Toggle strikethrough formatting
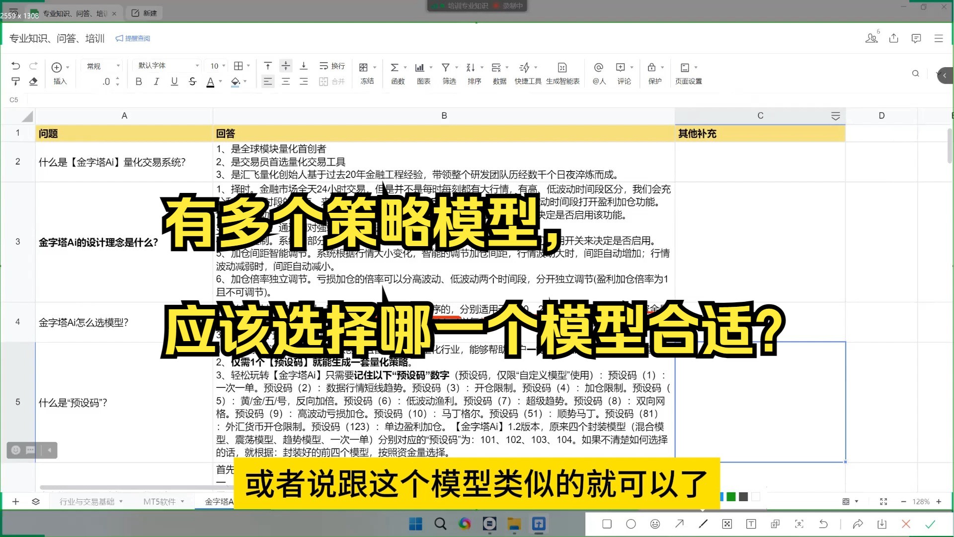 coord(192,82)
